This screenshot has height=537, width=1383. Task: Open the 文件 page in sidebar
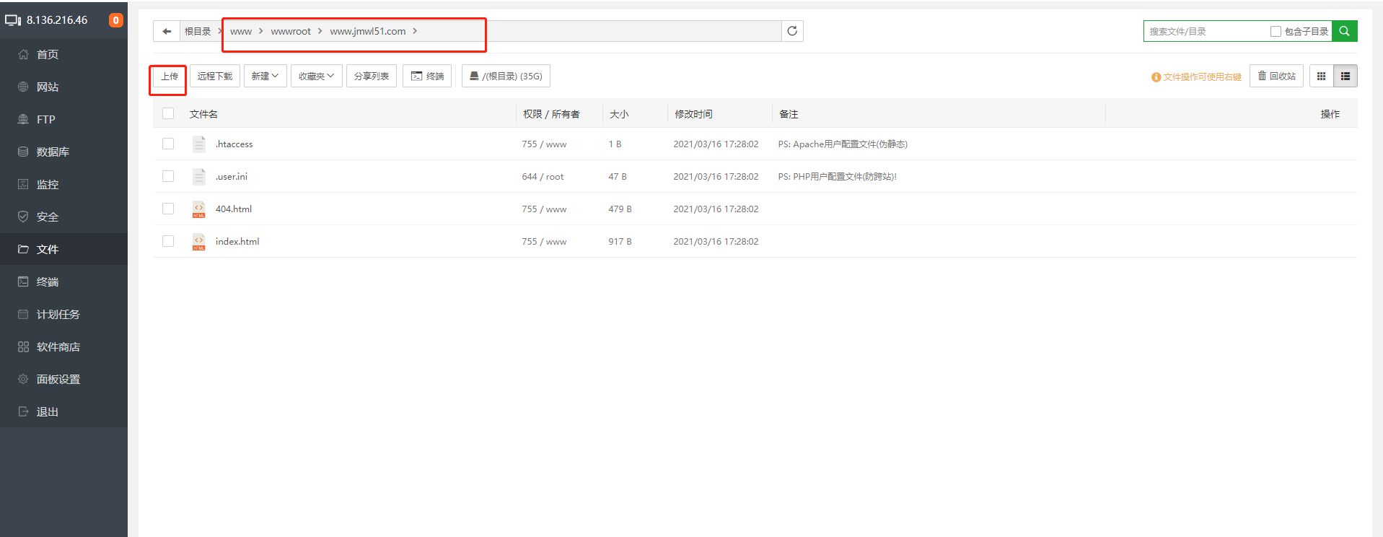click(x=63, y=249)
